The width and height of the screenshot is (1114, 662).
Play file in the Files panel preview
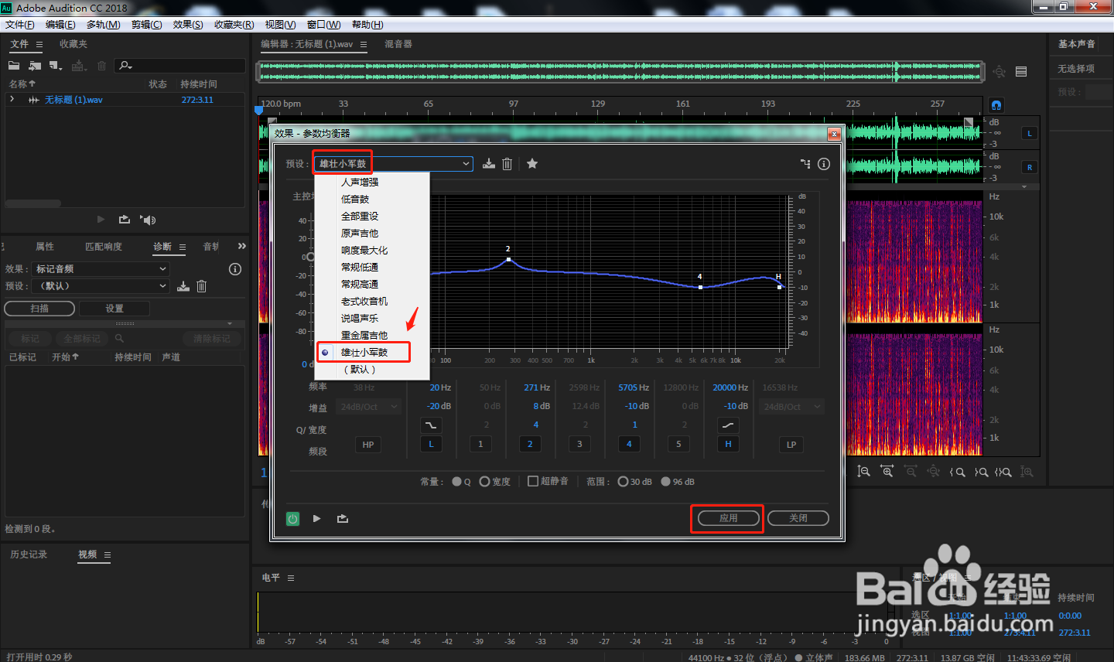[101, 220]
